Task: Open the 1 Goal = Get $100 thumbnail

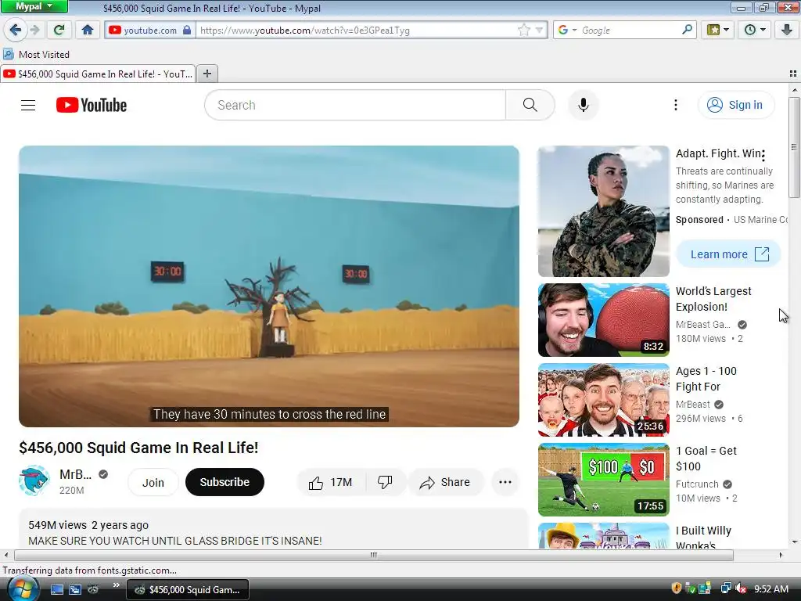Action: 604,480
